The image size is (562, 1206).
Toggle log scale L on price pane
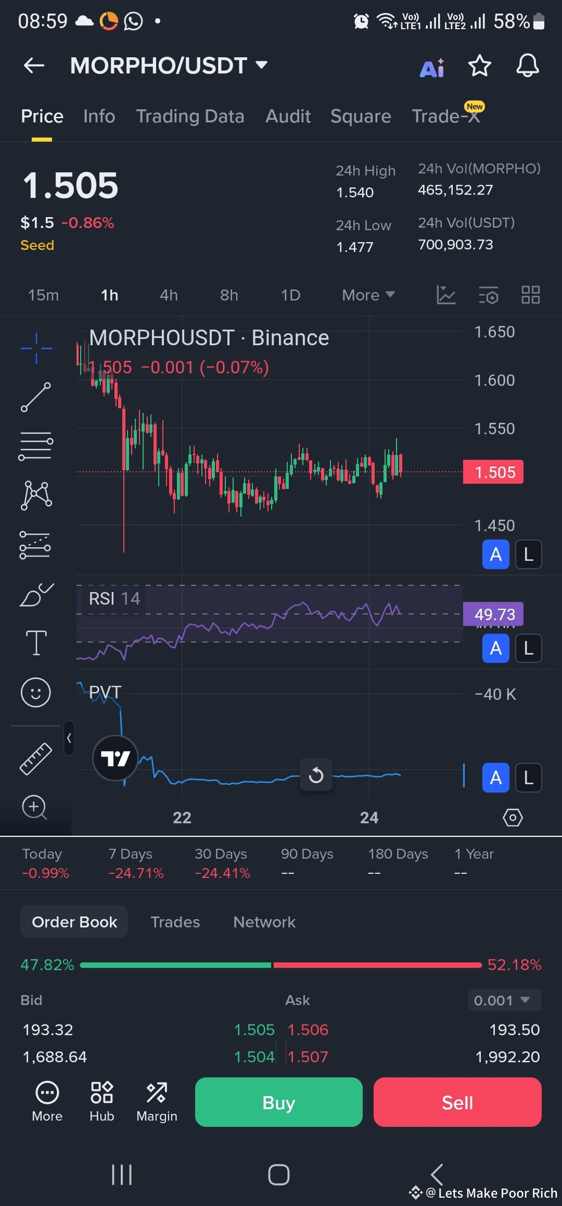pyautogui.click(x=529, y=555)
